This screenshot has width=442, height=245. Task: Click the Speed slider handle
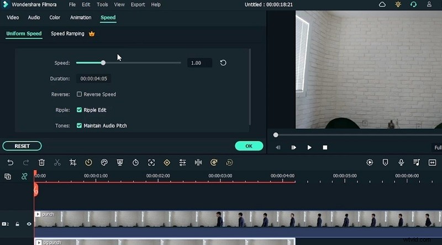103,62
